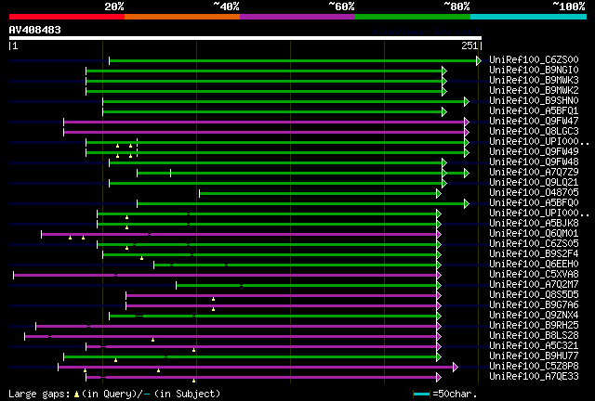Image resolution: width=595 pixels, height=401 pixels.
Task: Click arrowhead ending the UniRef100_B9NGI0 alignment
Action: pyautogui.click(x=444, y=71)
